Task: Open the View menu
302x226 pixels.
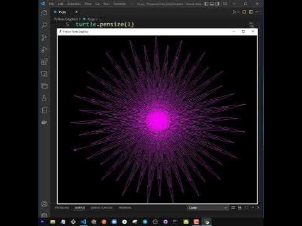Action: [x=88, y=4]
